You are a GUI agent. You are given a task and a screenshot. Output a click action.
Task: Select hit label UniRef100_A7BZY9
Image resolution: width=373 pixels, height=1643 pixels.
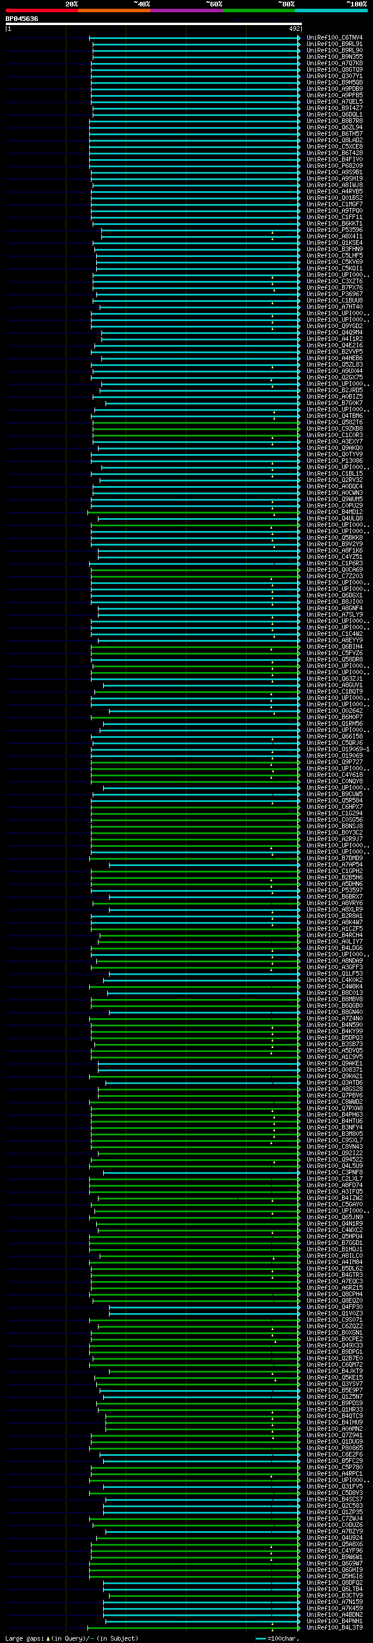[x=335, y=1531]
